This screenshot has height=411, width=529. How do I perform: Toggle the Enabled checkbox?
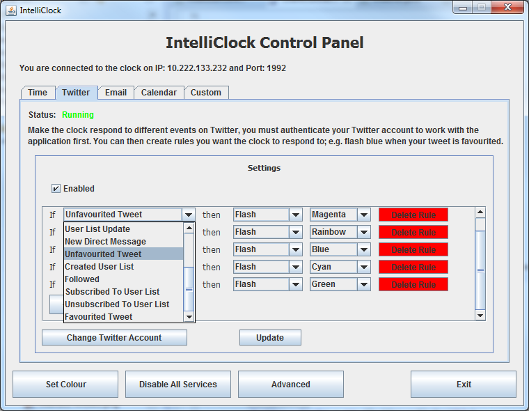click(x=56, y=189)
